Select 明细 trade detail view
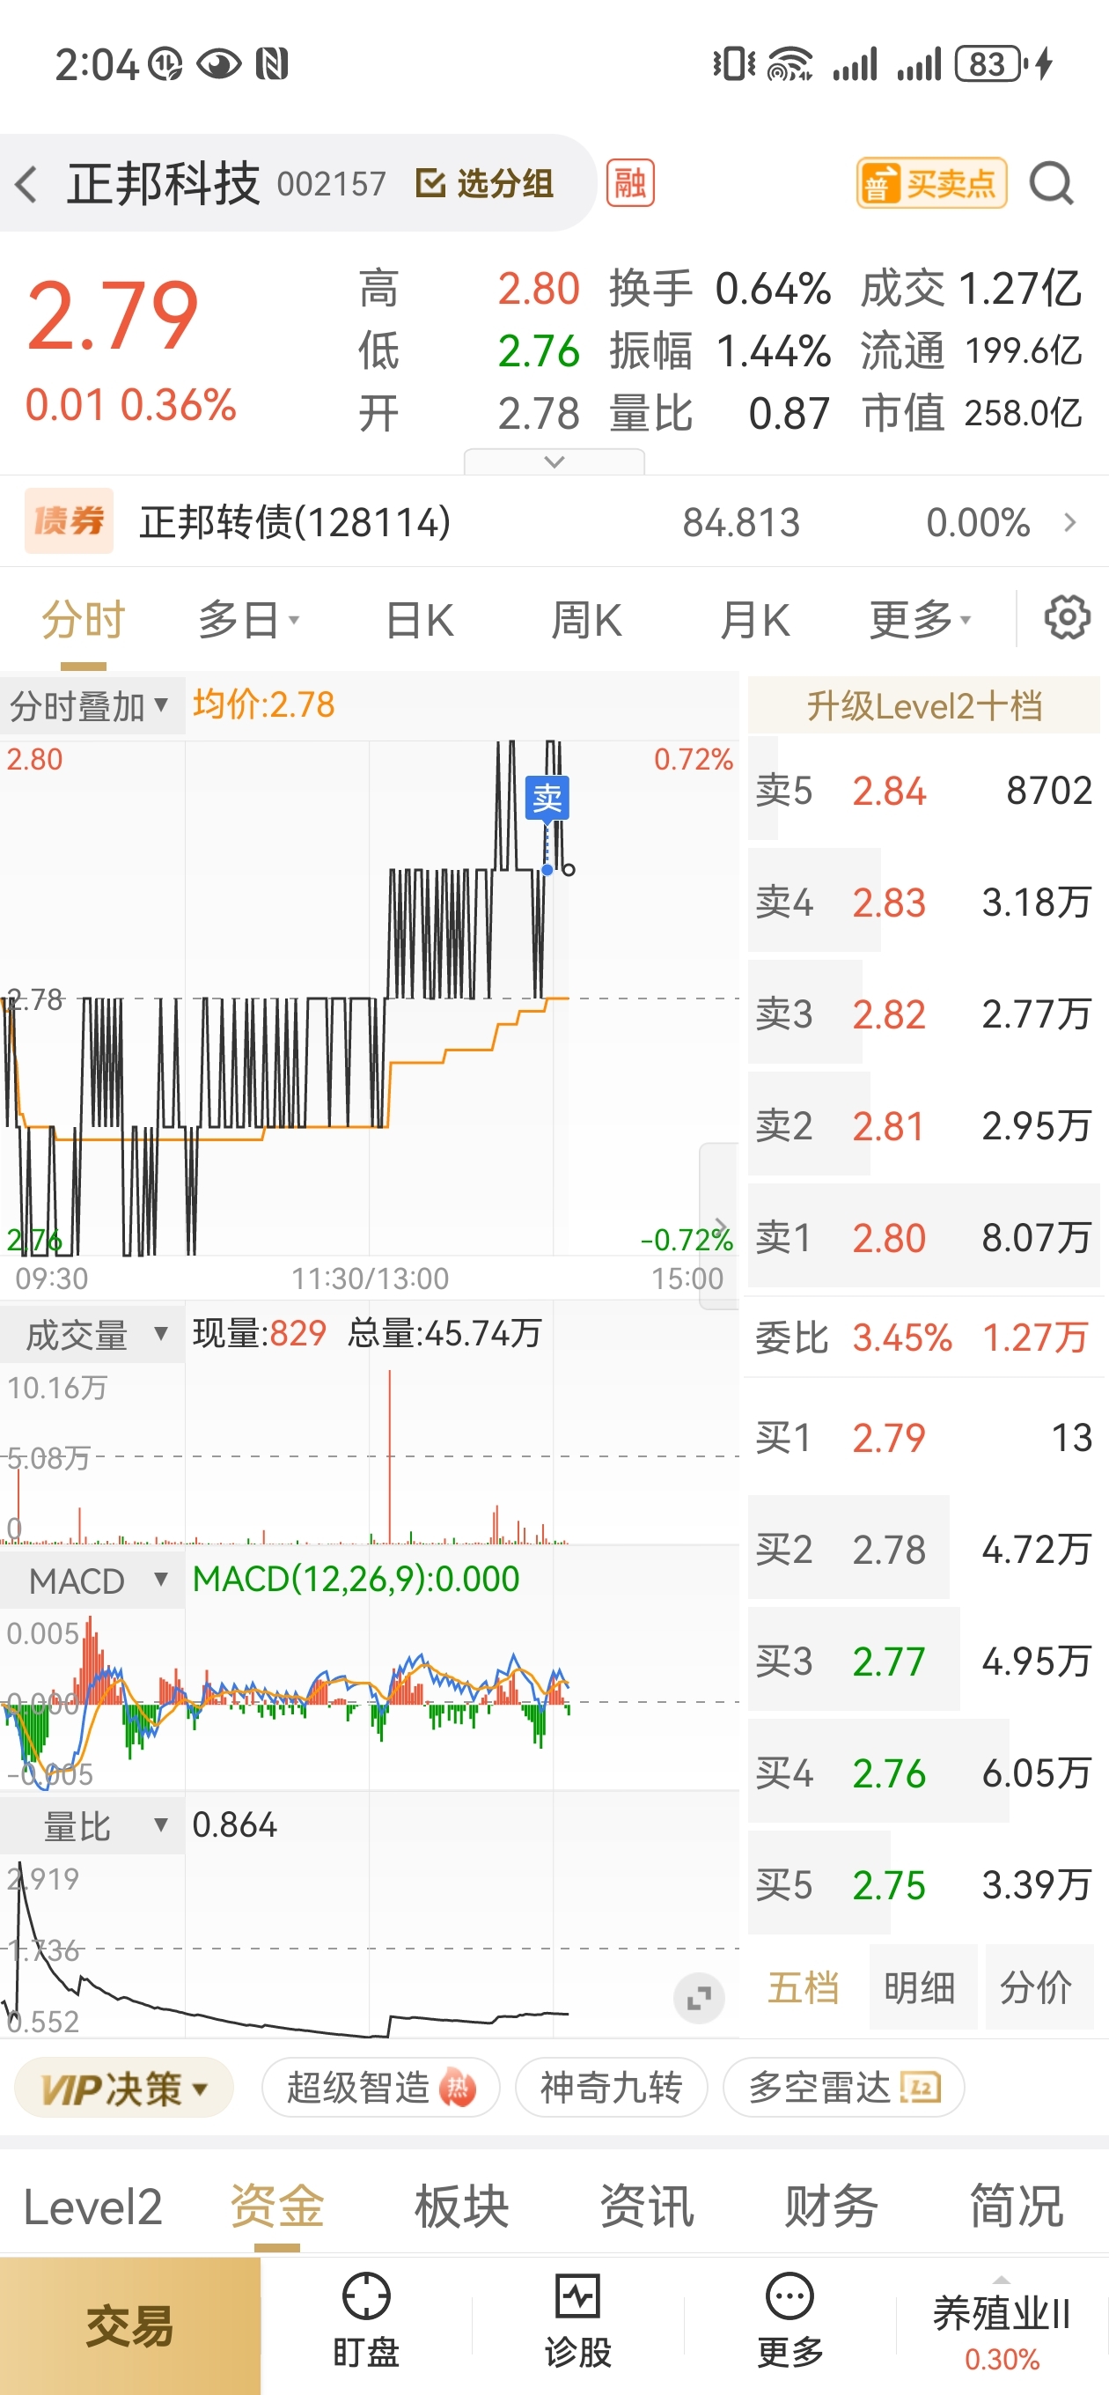This screenshot has width=1109, height=2395. coord(920,1988)
